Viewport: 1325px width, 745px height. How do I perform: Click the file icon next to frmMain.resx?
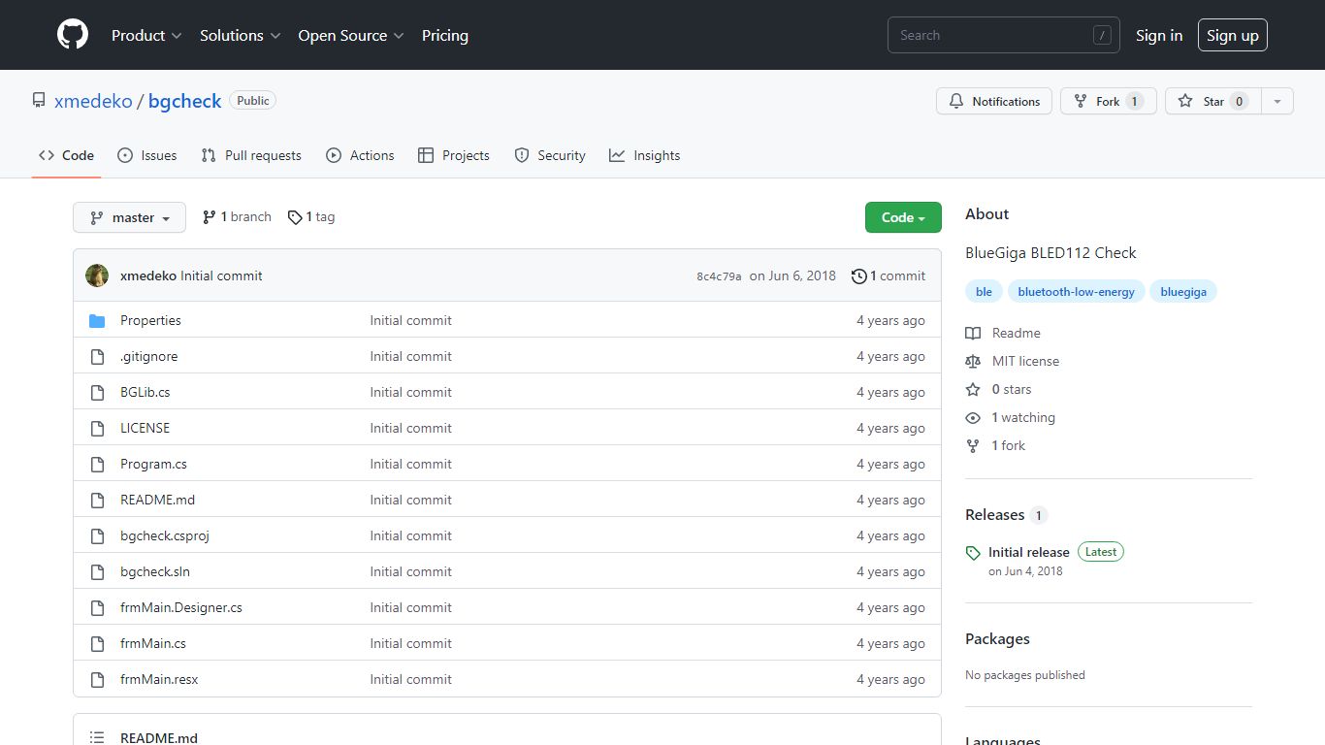97,679
